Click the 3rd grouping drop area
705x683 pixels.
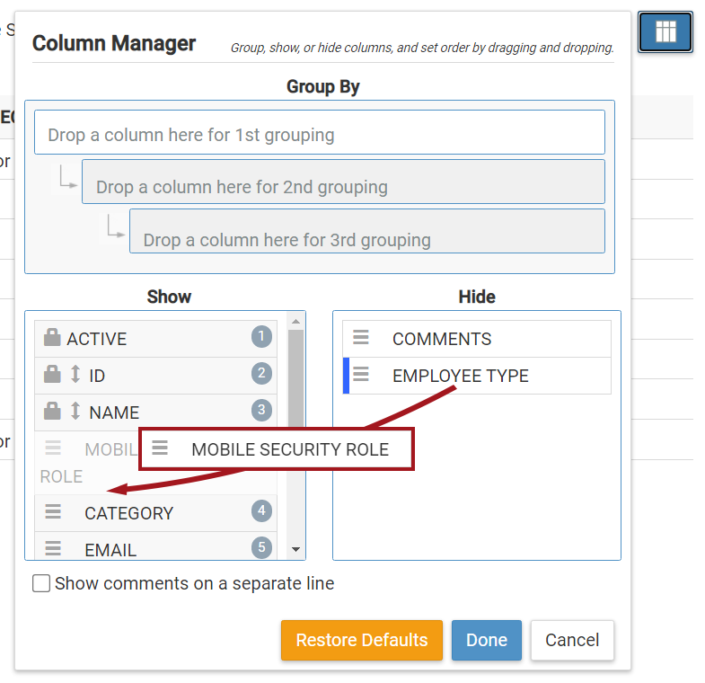367,231
